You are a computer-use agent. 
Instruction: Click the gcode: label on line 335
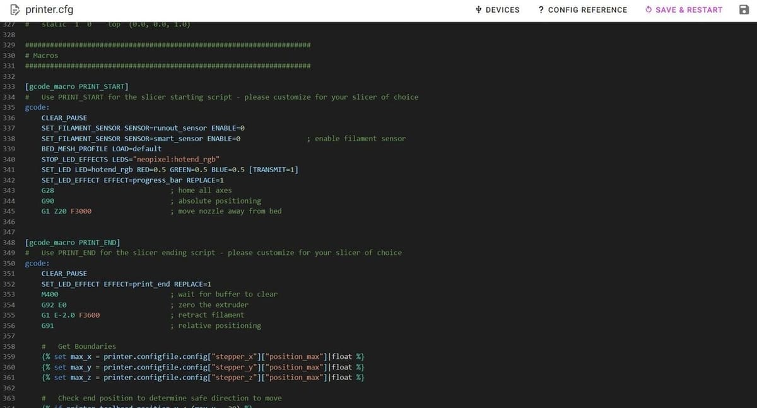tap(37, 107)
